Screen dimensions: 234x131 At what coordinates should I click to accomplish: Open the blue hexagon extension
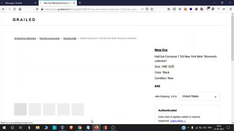tap(191, 9)
